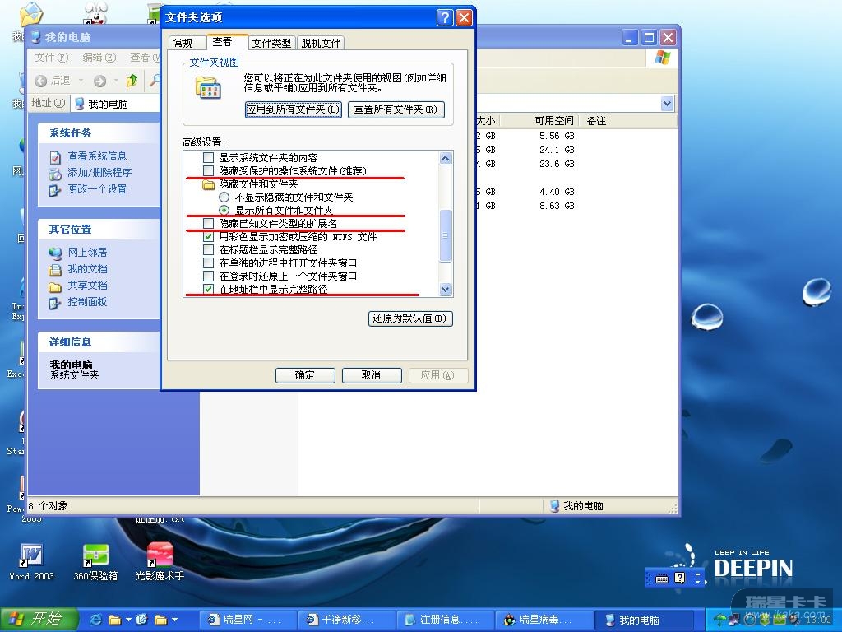Check 在单独的进程中打开文件夹窗口
The height and width of the screenshot is (632, 842).
click(x=208, y=263)
